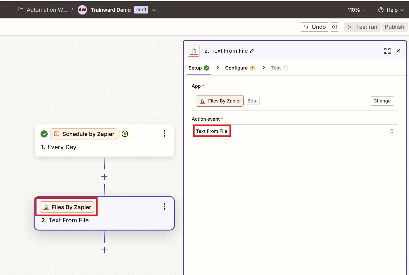Open the Automation W... folder breadcrumb
The image size is (409, 275).
point(47,10)
